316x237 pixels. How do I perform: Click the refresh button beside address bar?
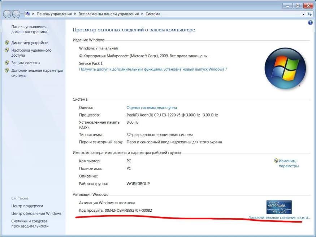[310, 14]
